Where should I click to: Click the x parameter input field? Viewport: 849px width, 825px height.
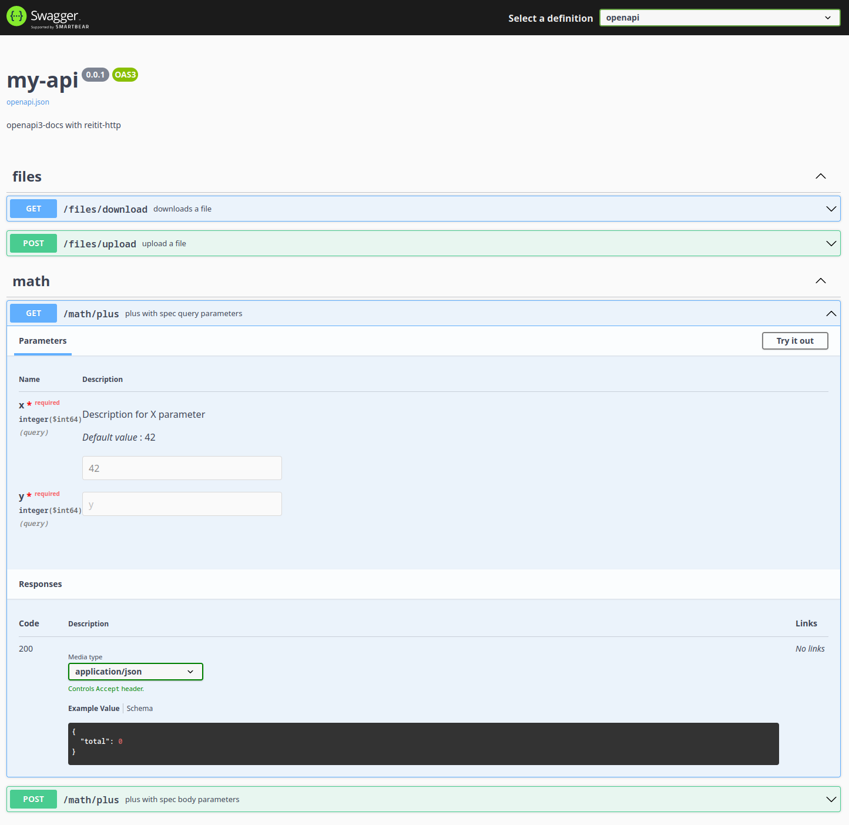182,468
